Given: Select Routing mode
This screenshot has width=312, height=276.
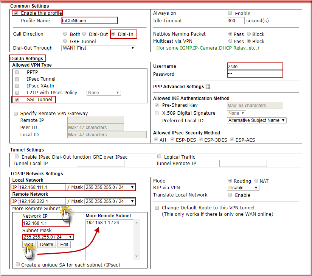Looking at the screenshot, I should pyautogui.click(x=230, y=181).
